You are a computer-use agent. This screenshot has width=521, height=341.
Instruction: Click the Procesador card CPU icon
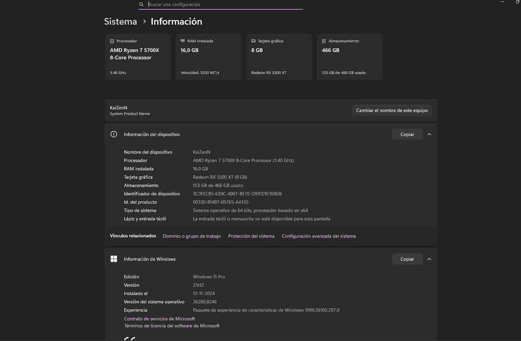(111, 41)
